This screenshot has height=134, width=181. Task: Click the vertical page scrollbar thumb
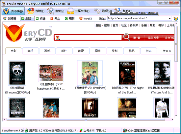click(x=176, y=44)
